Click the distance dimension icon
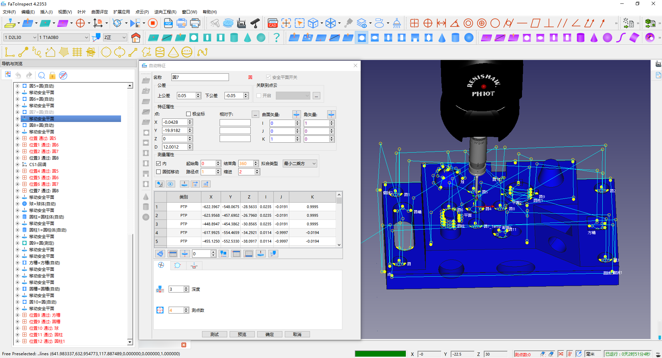662x358 pixels. click(441, 23)
